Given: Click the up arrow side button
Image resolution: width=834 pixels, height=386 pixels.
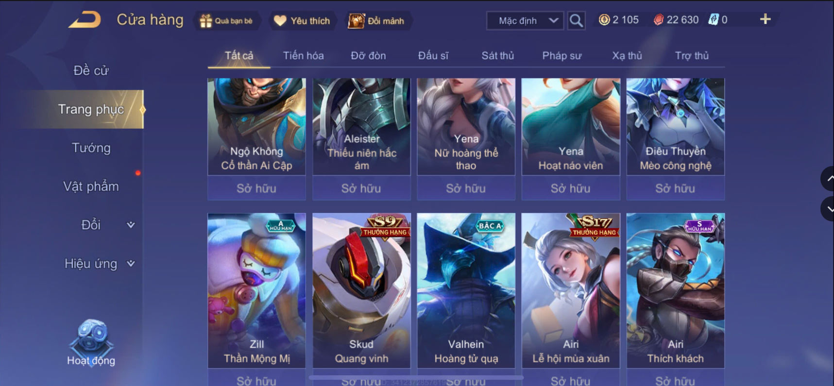Looking at the screenshot, I should click(x=828, y=179).
